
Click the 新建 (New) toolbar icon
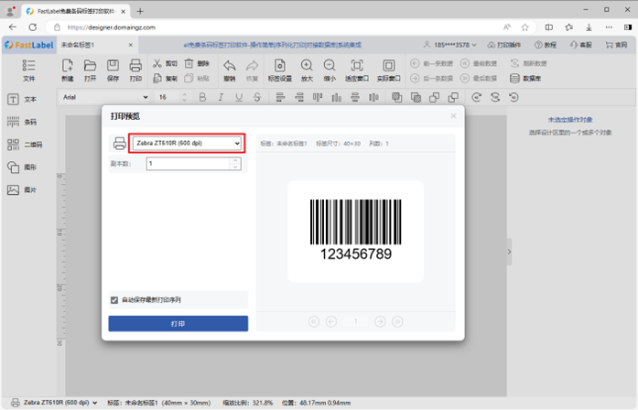click(x=68, y=66)
